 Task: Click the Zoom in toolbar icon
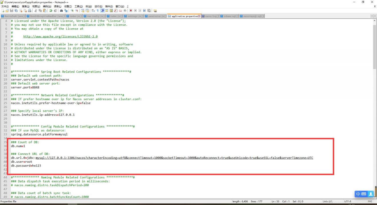pyautogui.click(x=72, y=11)
